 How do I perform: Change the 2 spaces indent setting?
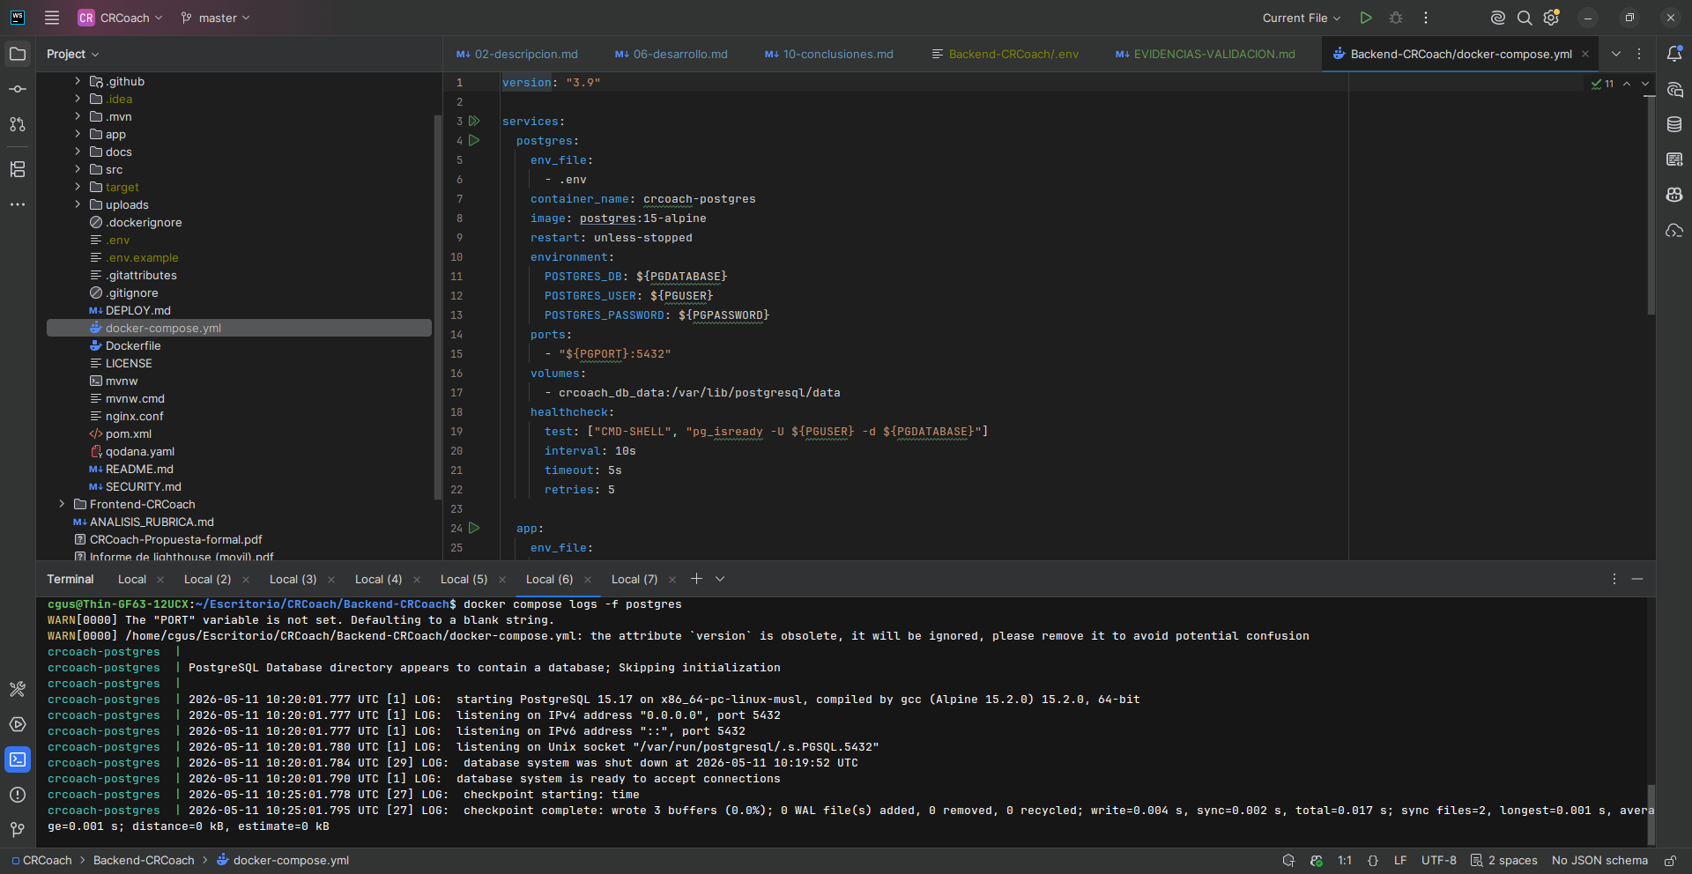coord(1503,861)
